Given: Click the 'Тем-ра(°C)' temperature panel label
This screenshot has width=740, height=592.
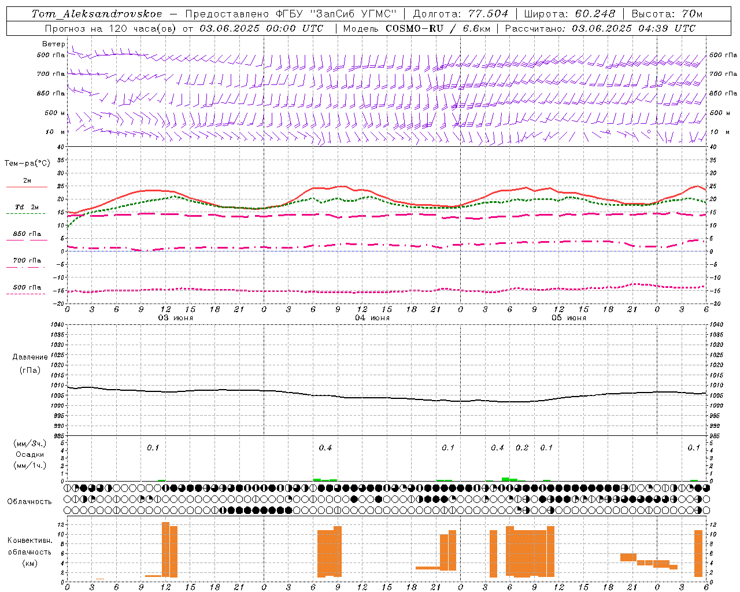Looking at the screenshot, I should 27,164.
